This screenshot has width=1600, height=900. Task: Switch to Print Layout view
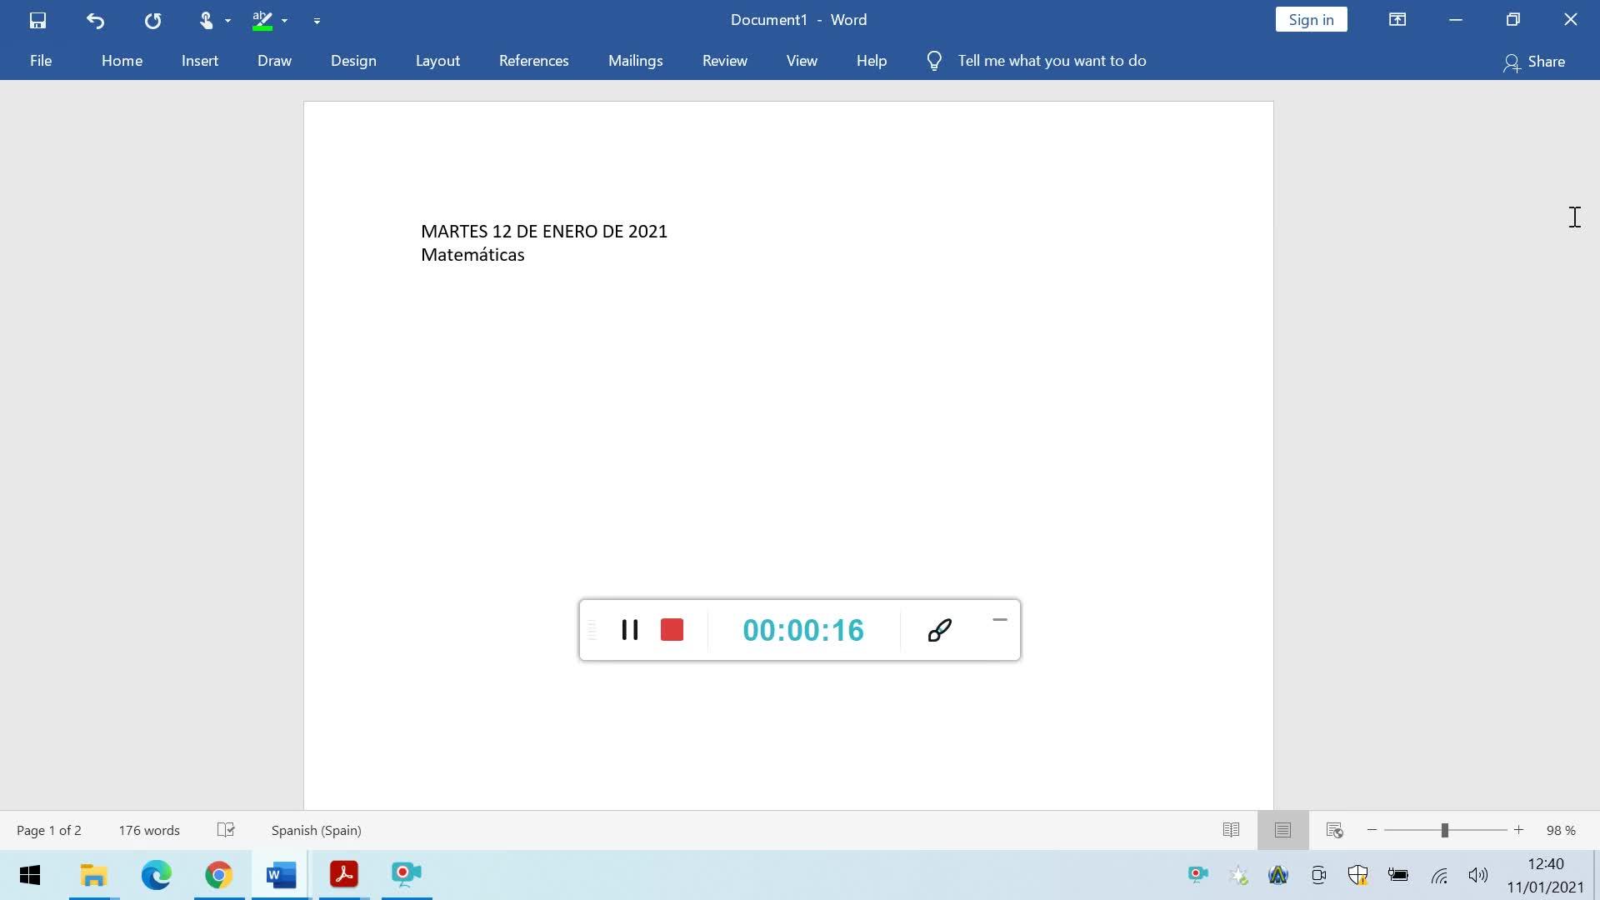[x=1282, y=830]
